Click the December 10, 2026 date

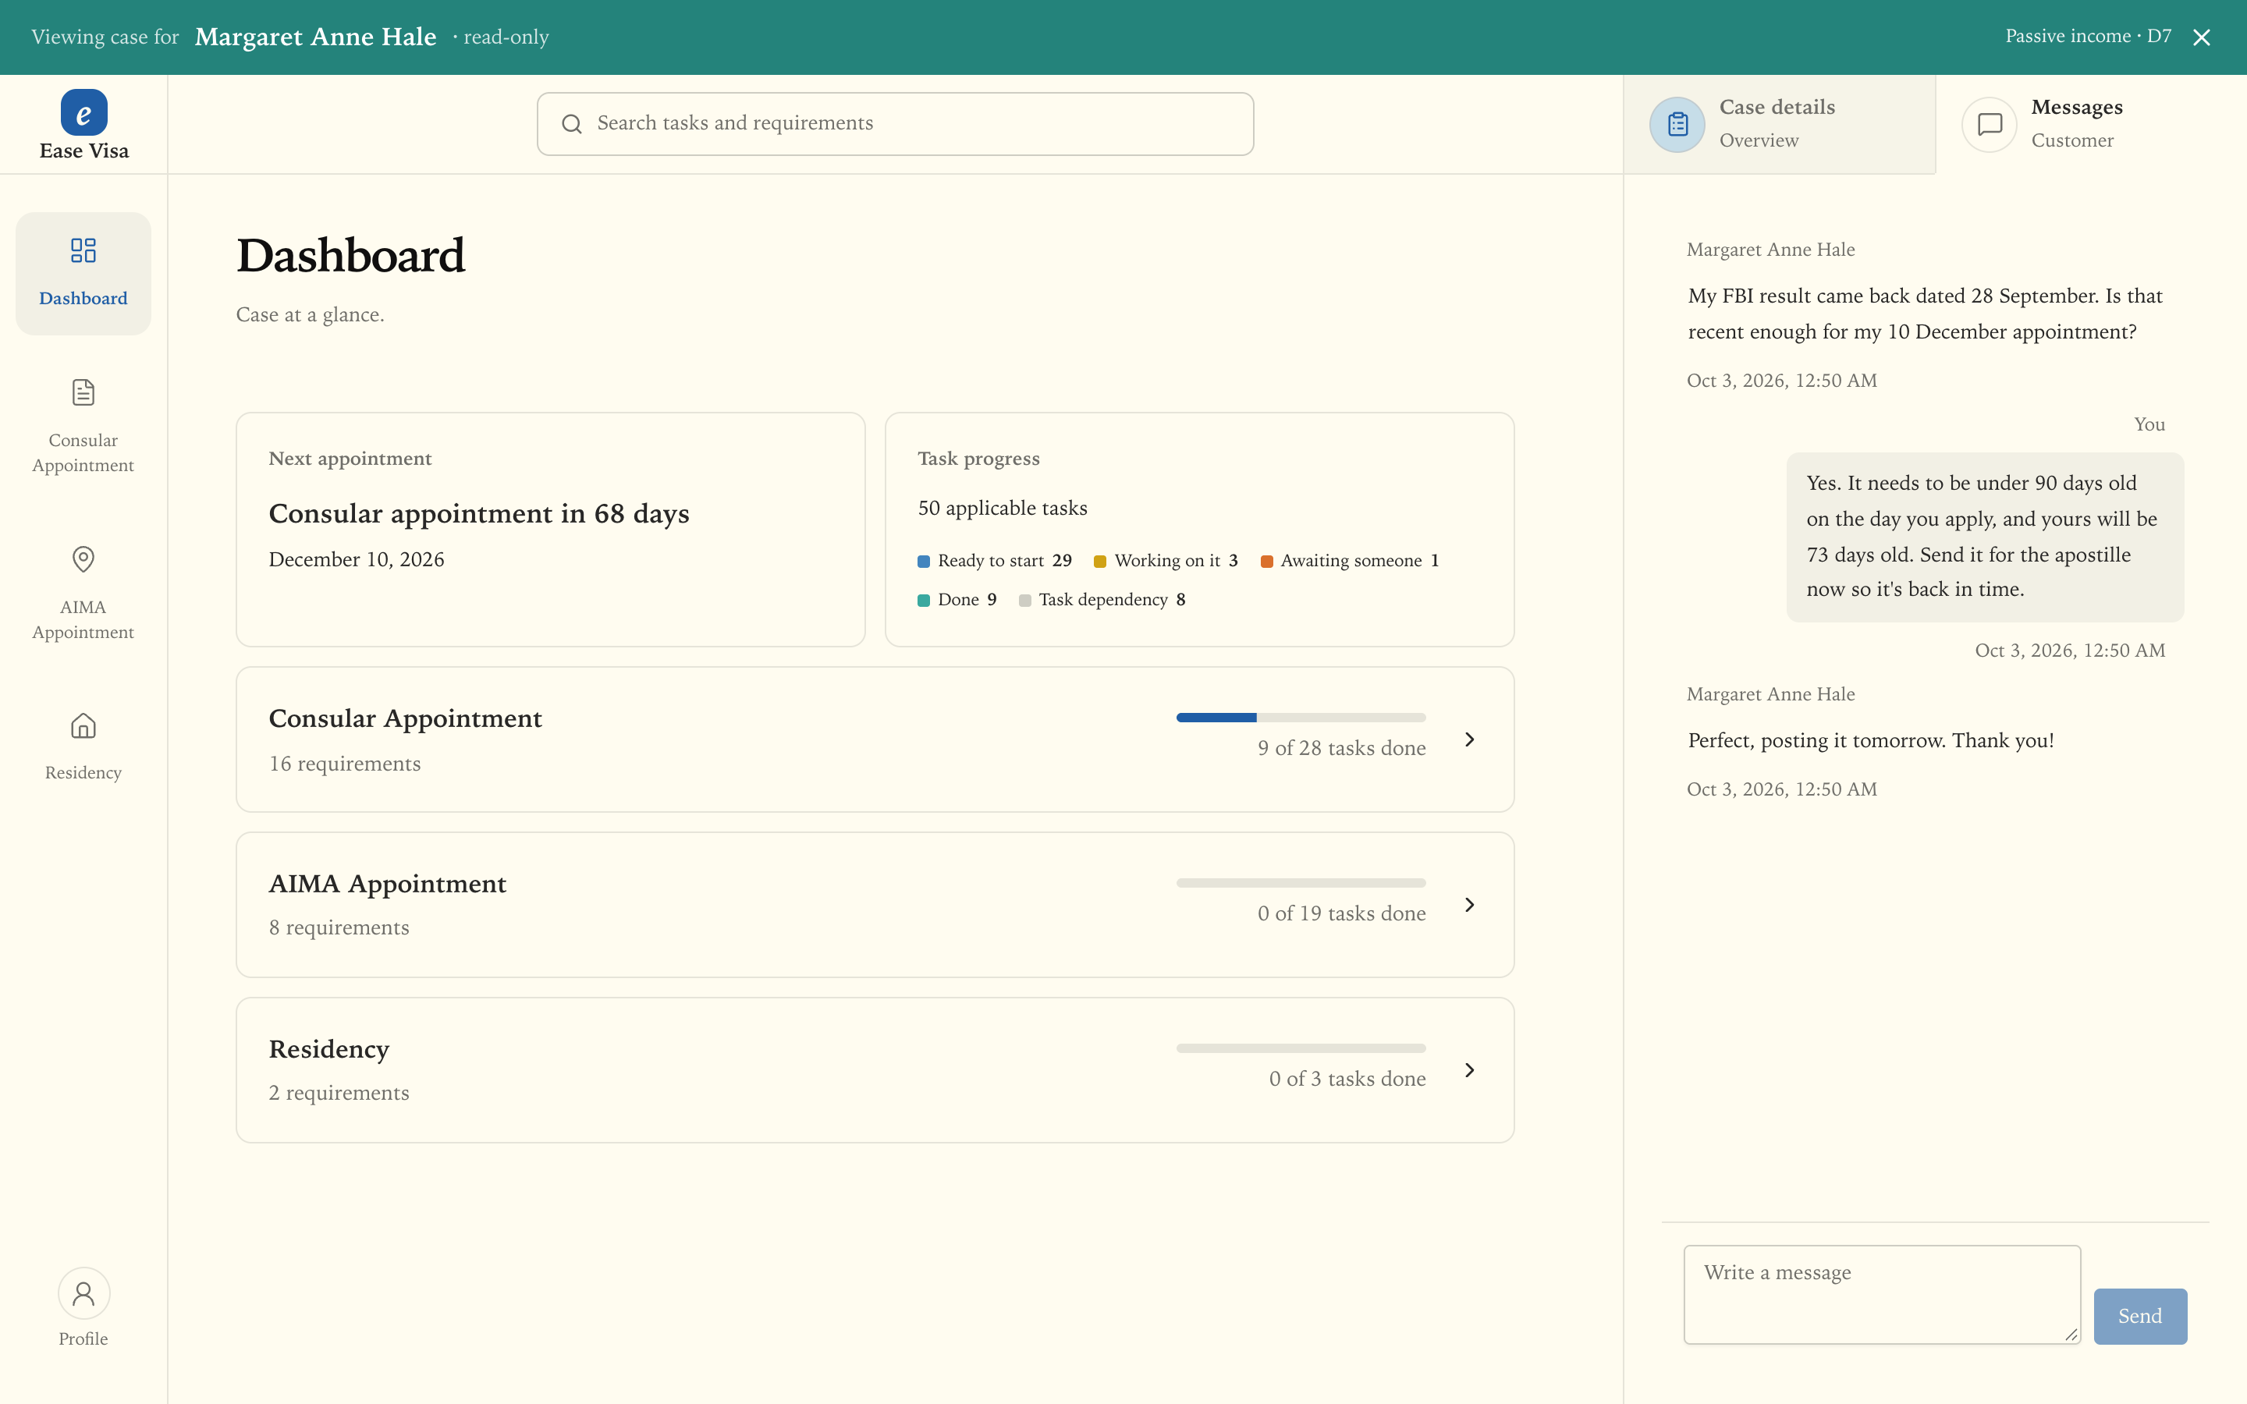357,559
